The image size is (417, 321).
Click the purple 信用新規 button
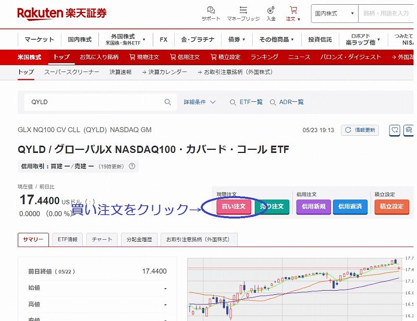coord(314,207)
